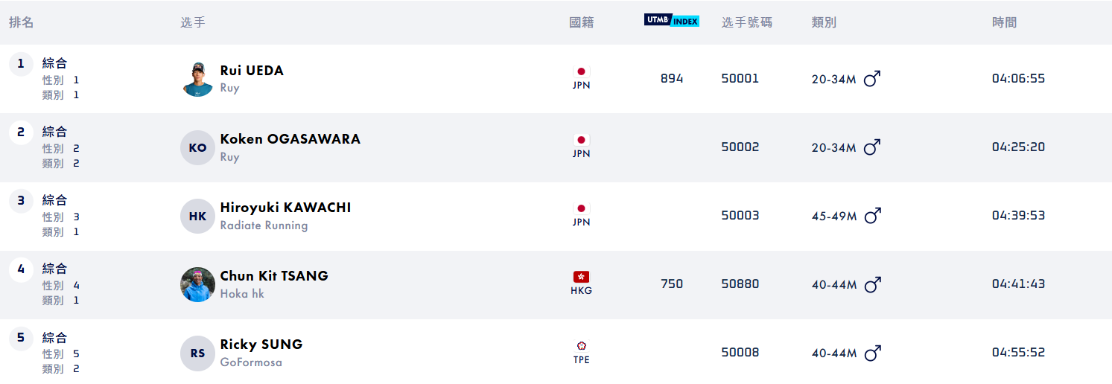Click the 排名 column header

(x=22, y=22)
